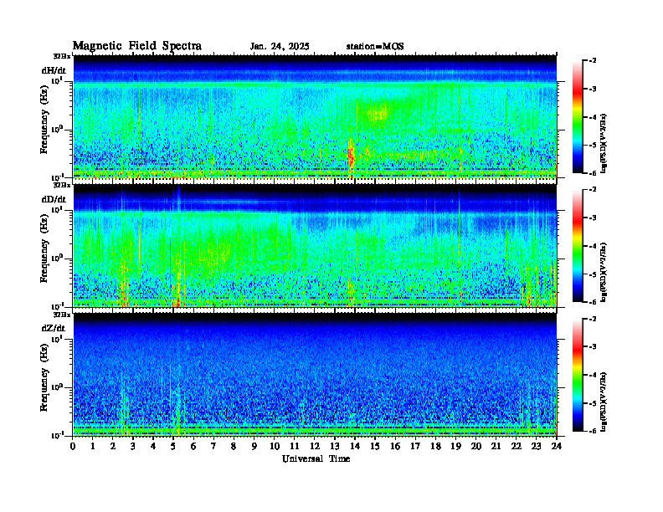Click hour tick label "20" on time axis
663x512 pixels.
475,446
